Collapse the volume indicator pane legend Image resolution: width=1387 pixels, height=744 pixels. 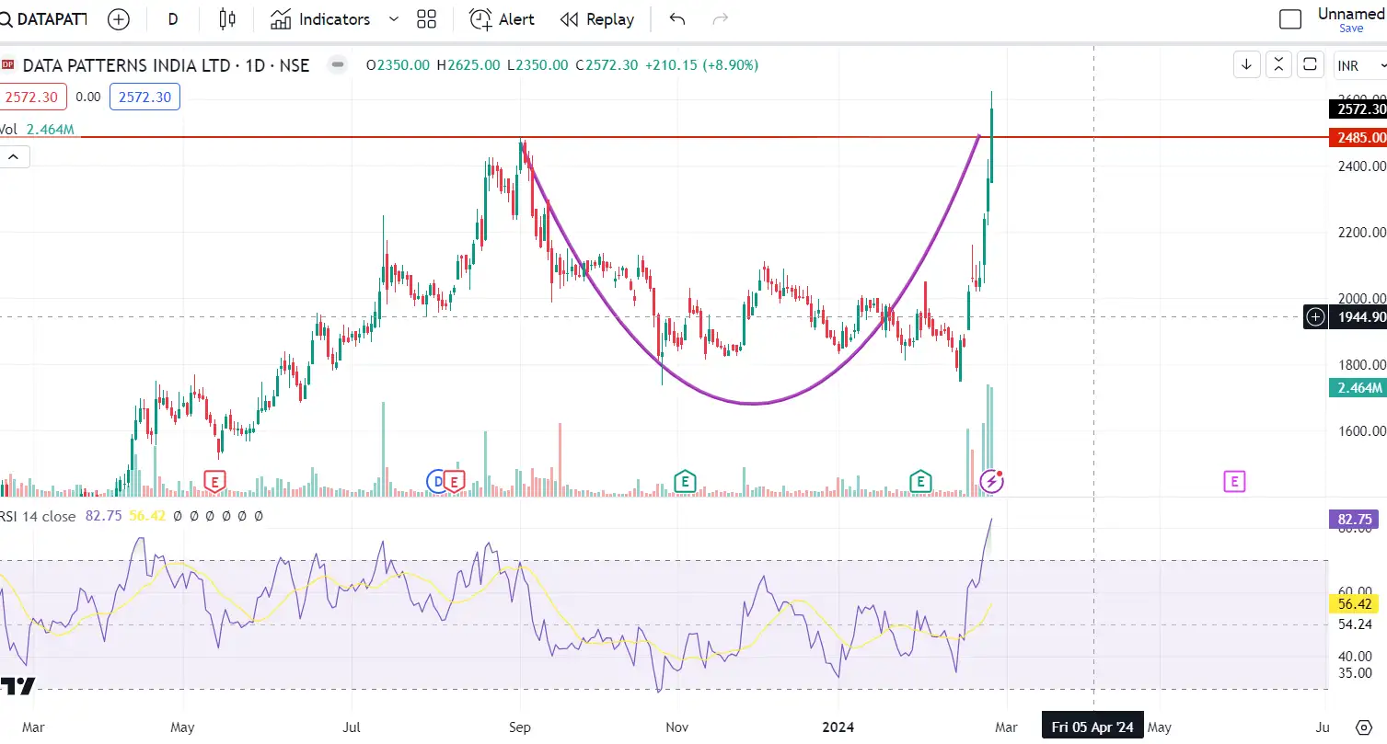click(14, 155)
